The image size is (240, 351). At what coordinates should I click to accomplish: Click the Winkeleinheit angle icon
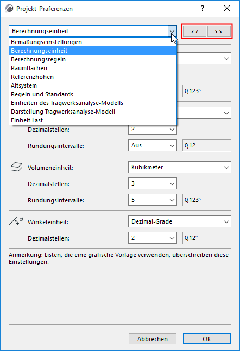click(x=16, y=221)
